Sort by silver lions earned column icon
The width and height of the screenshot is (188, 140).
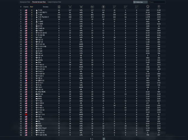pos(148,7)
